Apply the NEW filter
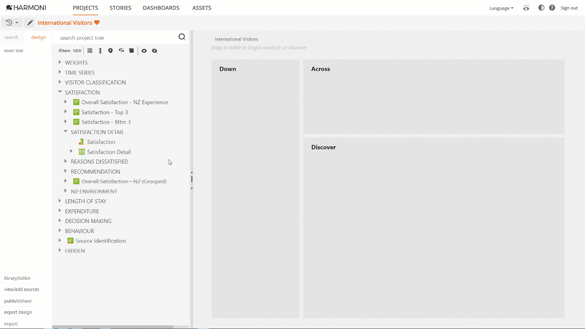585x329 pixels. pyautogui.click(x=77, y=51)
